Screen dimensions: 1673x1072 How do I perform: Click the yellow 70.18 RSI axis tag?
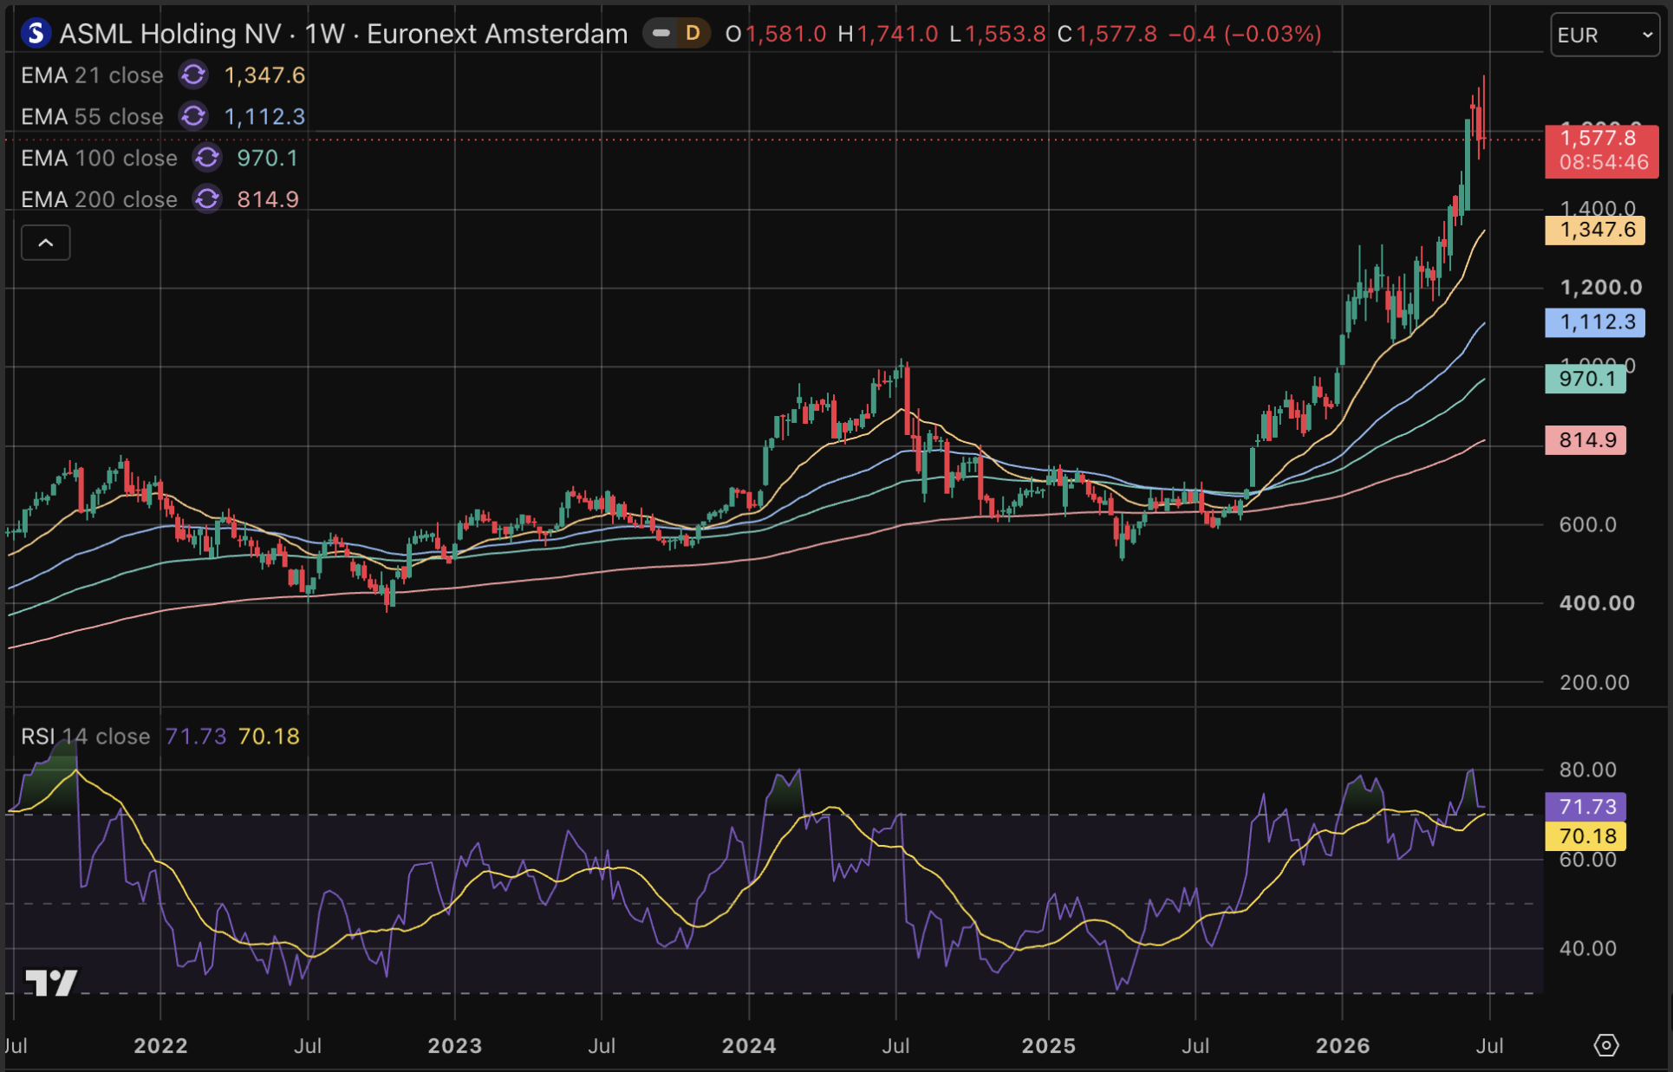(1585, 836)
